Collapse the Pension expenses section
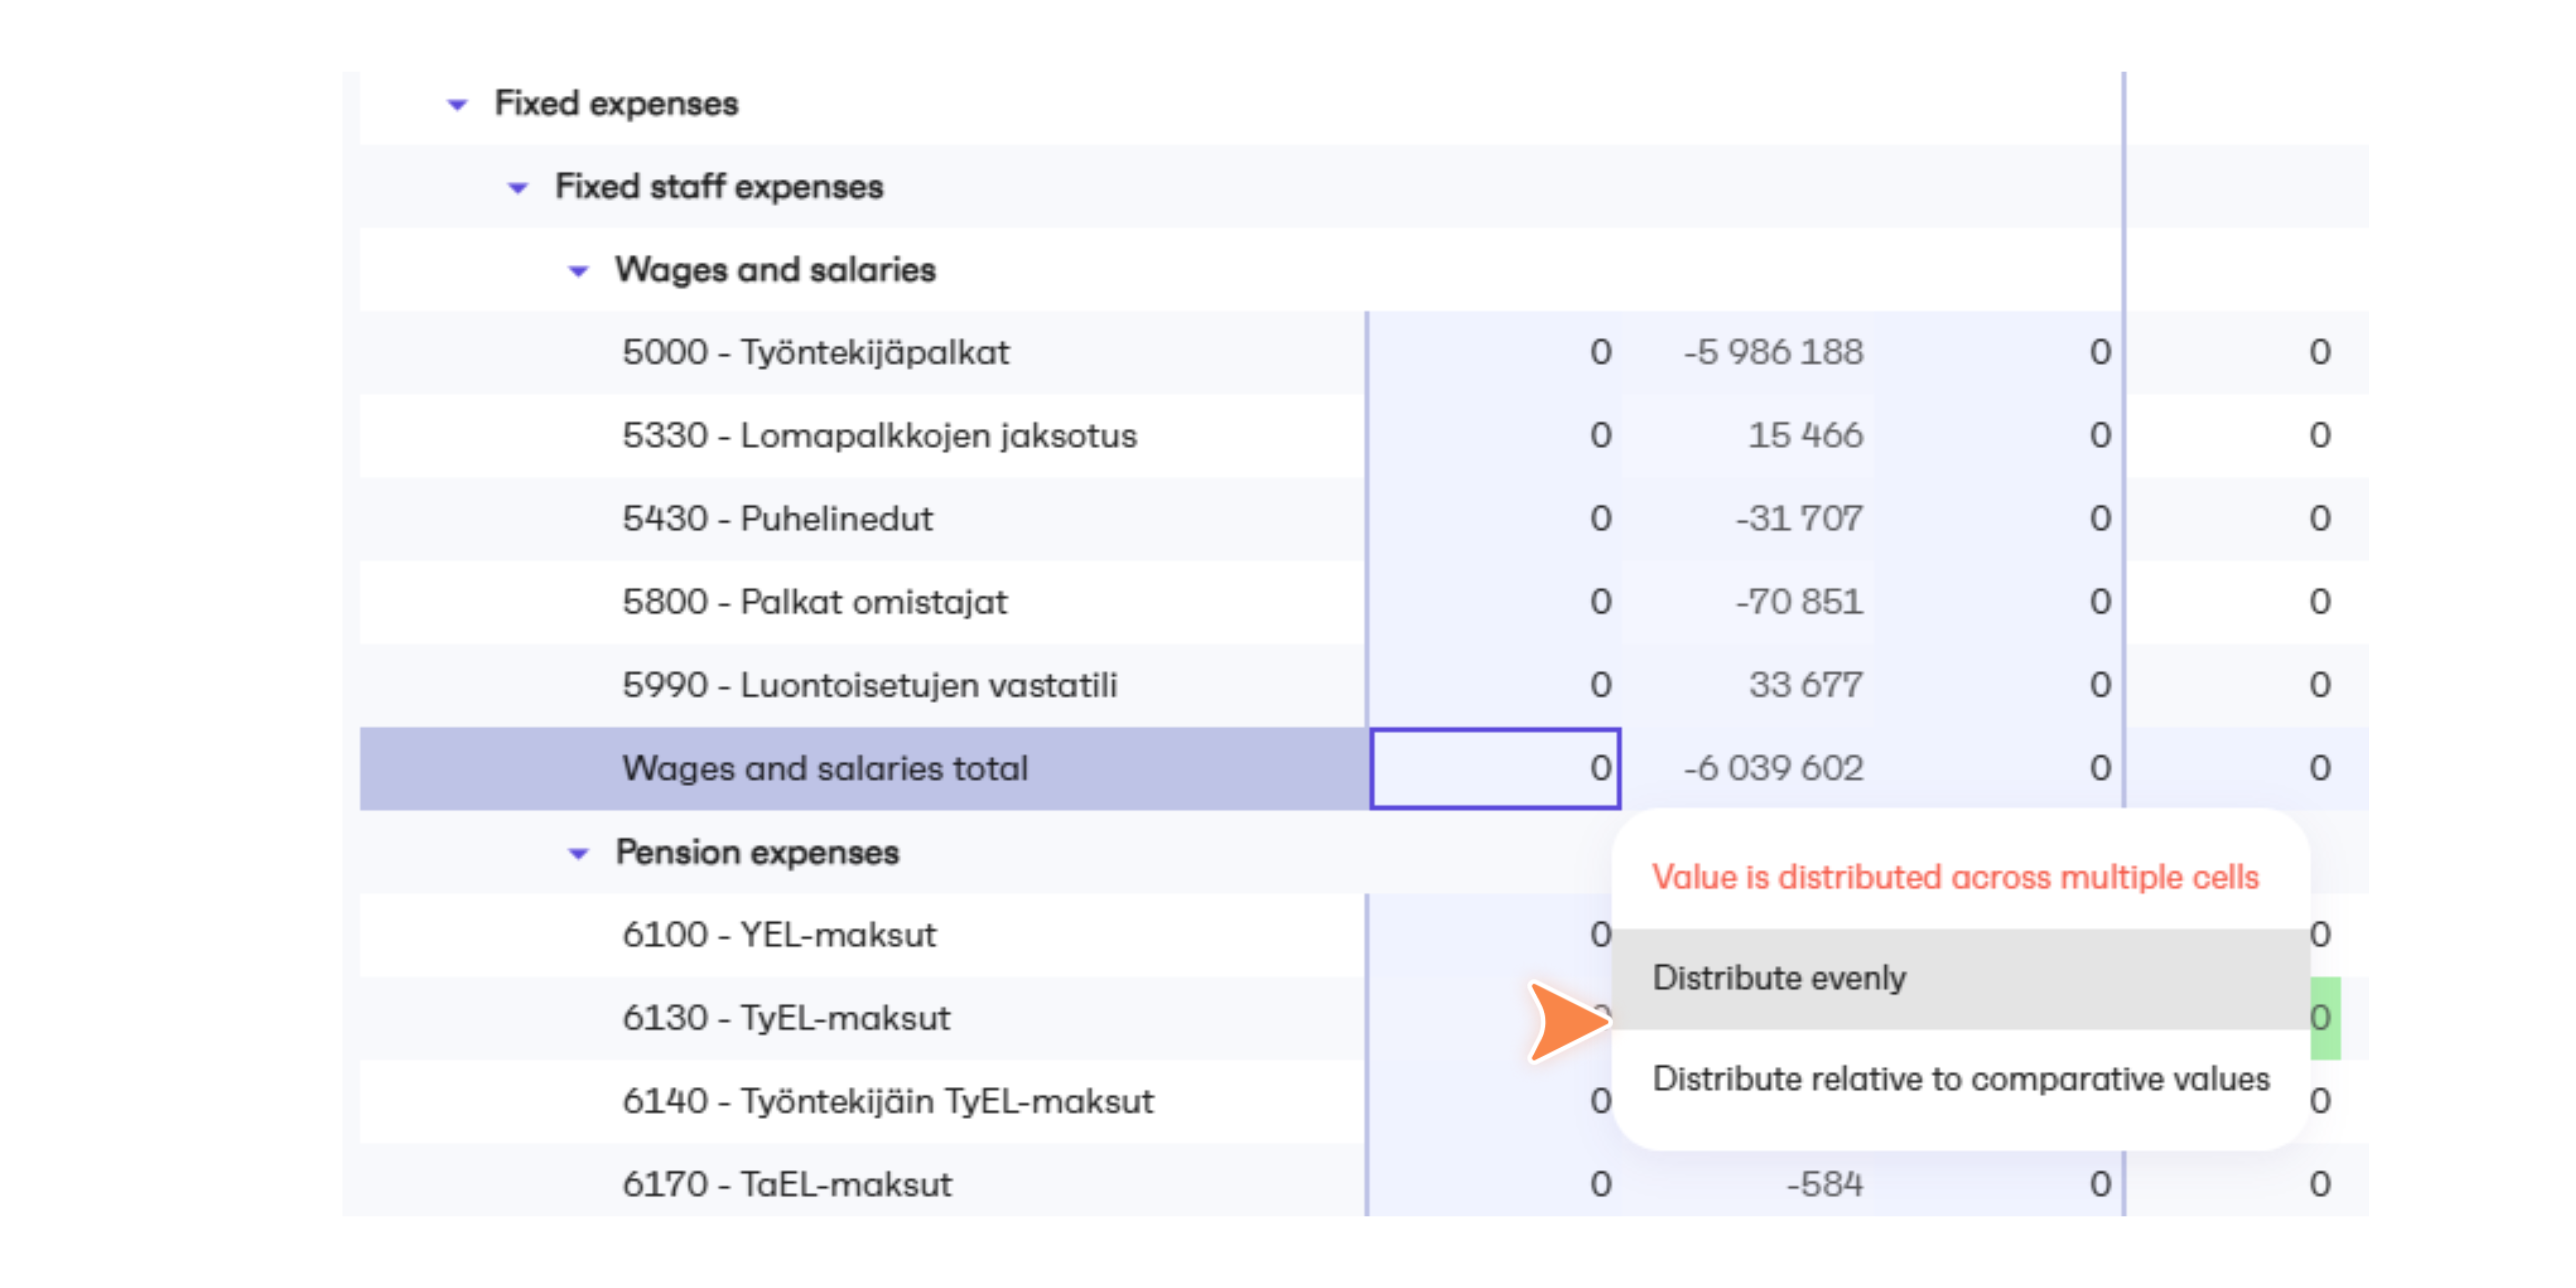2576x1288 pixels. coord(578,853)
